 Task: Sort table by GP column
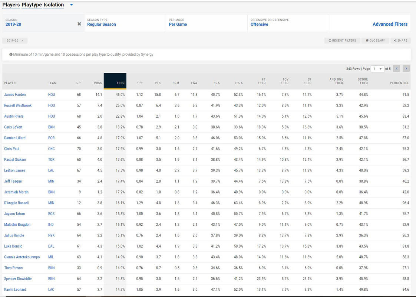(x=79, y=83)
